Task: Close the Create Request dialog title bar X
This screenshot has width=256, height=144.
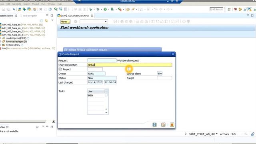Action: (x=173, y=54)
